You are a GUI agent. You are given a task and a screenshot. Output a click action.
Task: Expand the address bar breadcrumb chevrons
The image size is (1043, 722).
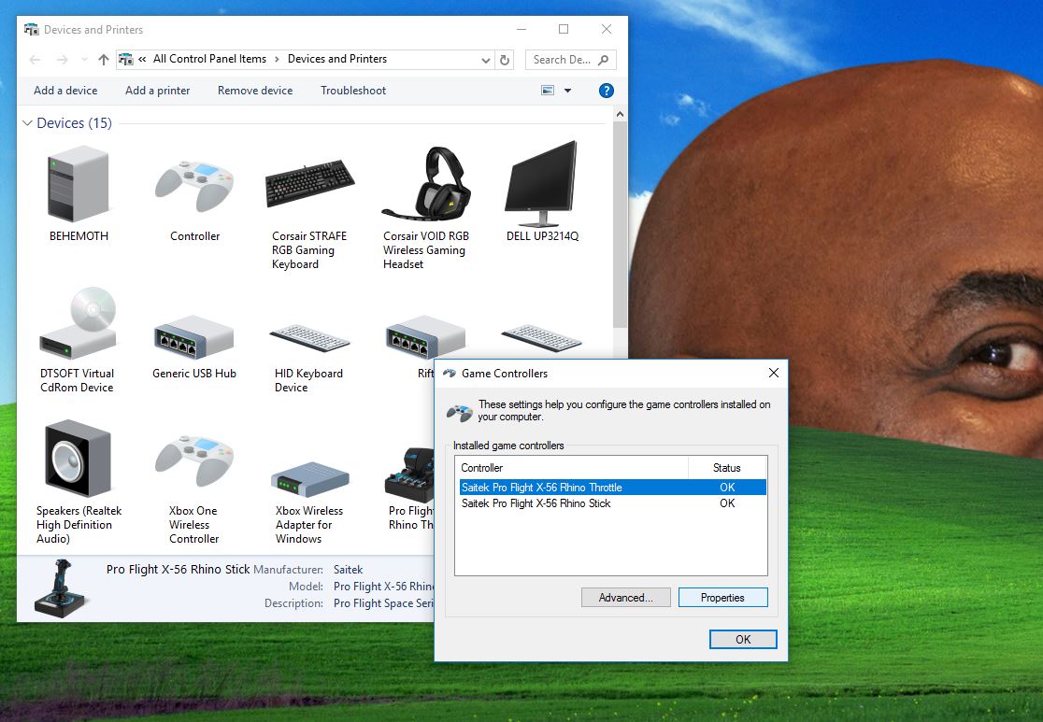pos(142,59)
